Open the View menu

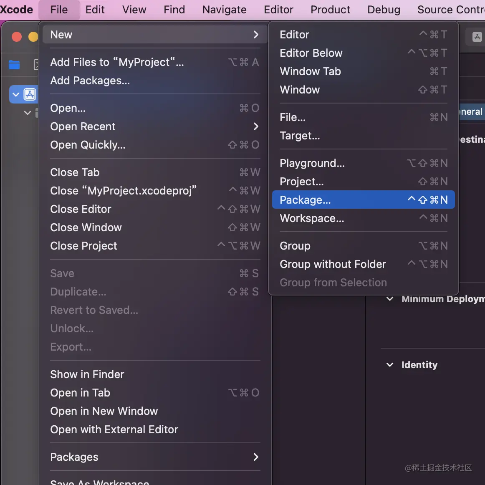point(134,10)
